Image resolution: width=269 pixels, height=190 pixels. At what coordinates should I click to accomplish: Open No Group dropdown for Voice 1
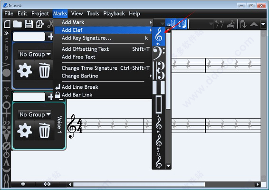(35, 114)
